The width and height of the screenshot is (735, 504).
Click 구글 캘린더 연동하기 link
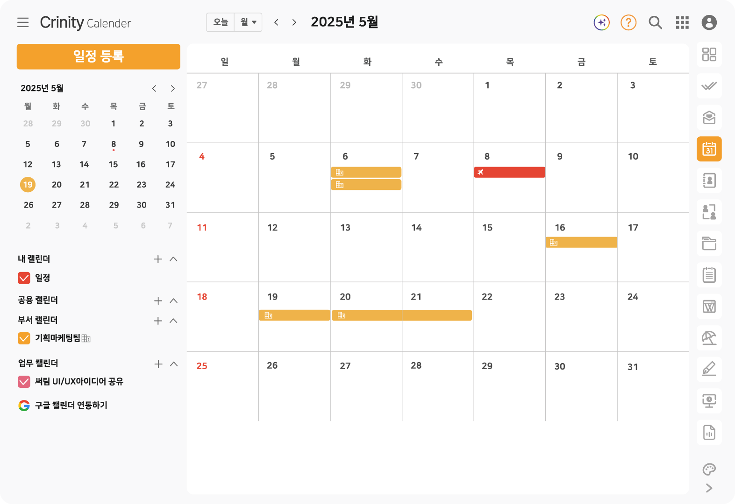71,406
